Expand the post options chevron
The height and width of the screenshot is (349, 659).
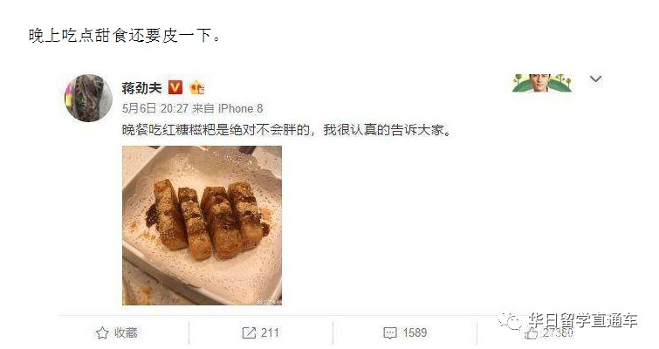click(x=595, y=79)
